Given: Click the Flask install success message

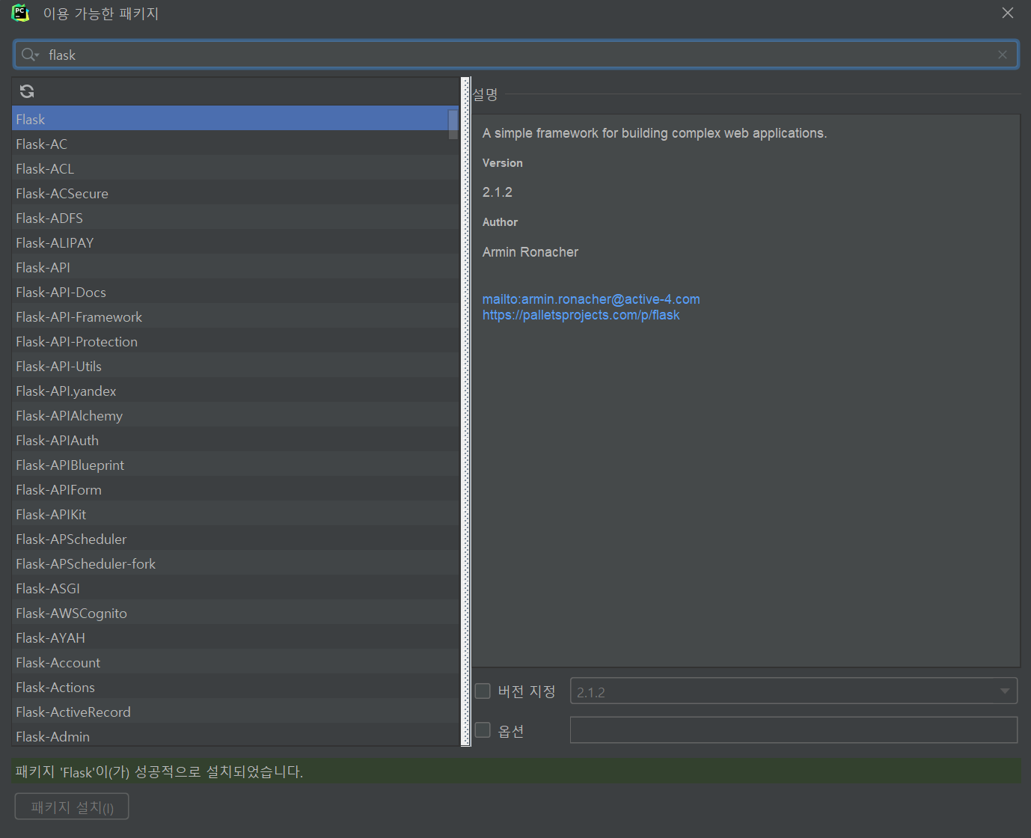Looking at the screenshot, I should click(x=159, y=771).
